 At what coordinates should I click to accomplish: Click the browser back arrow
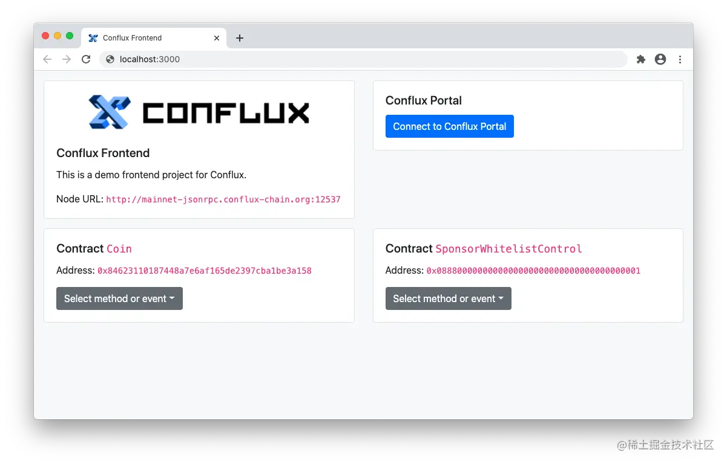point(47,59)
